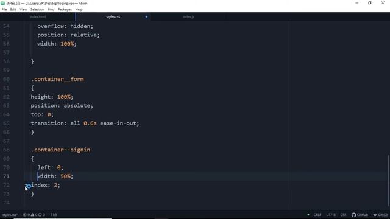Click the small dot indicator before CRLF
Screen dimensions: 390x219
[x=308, y=215]
